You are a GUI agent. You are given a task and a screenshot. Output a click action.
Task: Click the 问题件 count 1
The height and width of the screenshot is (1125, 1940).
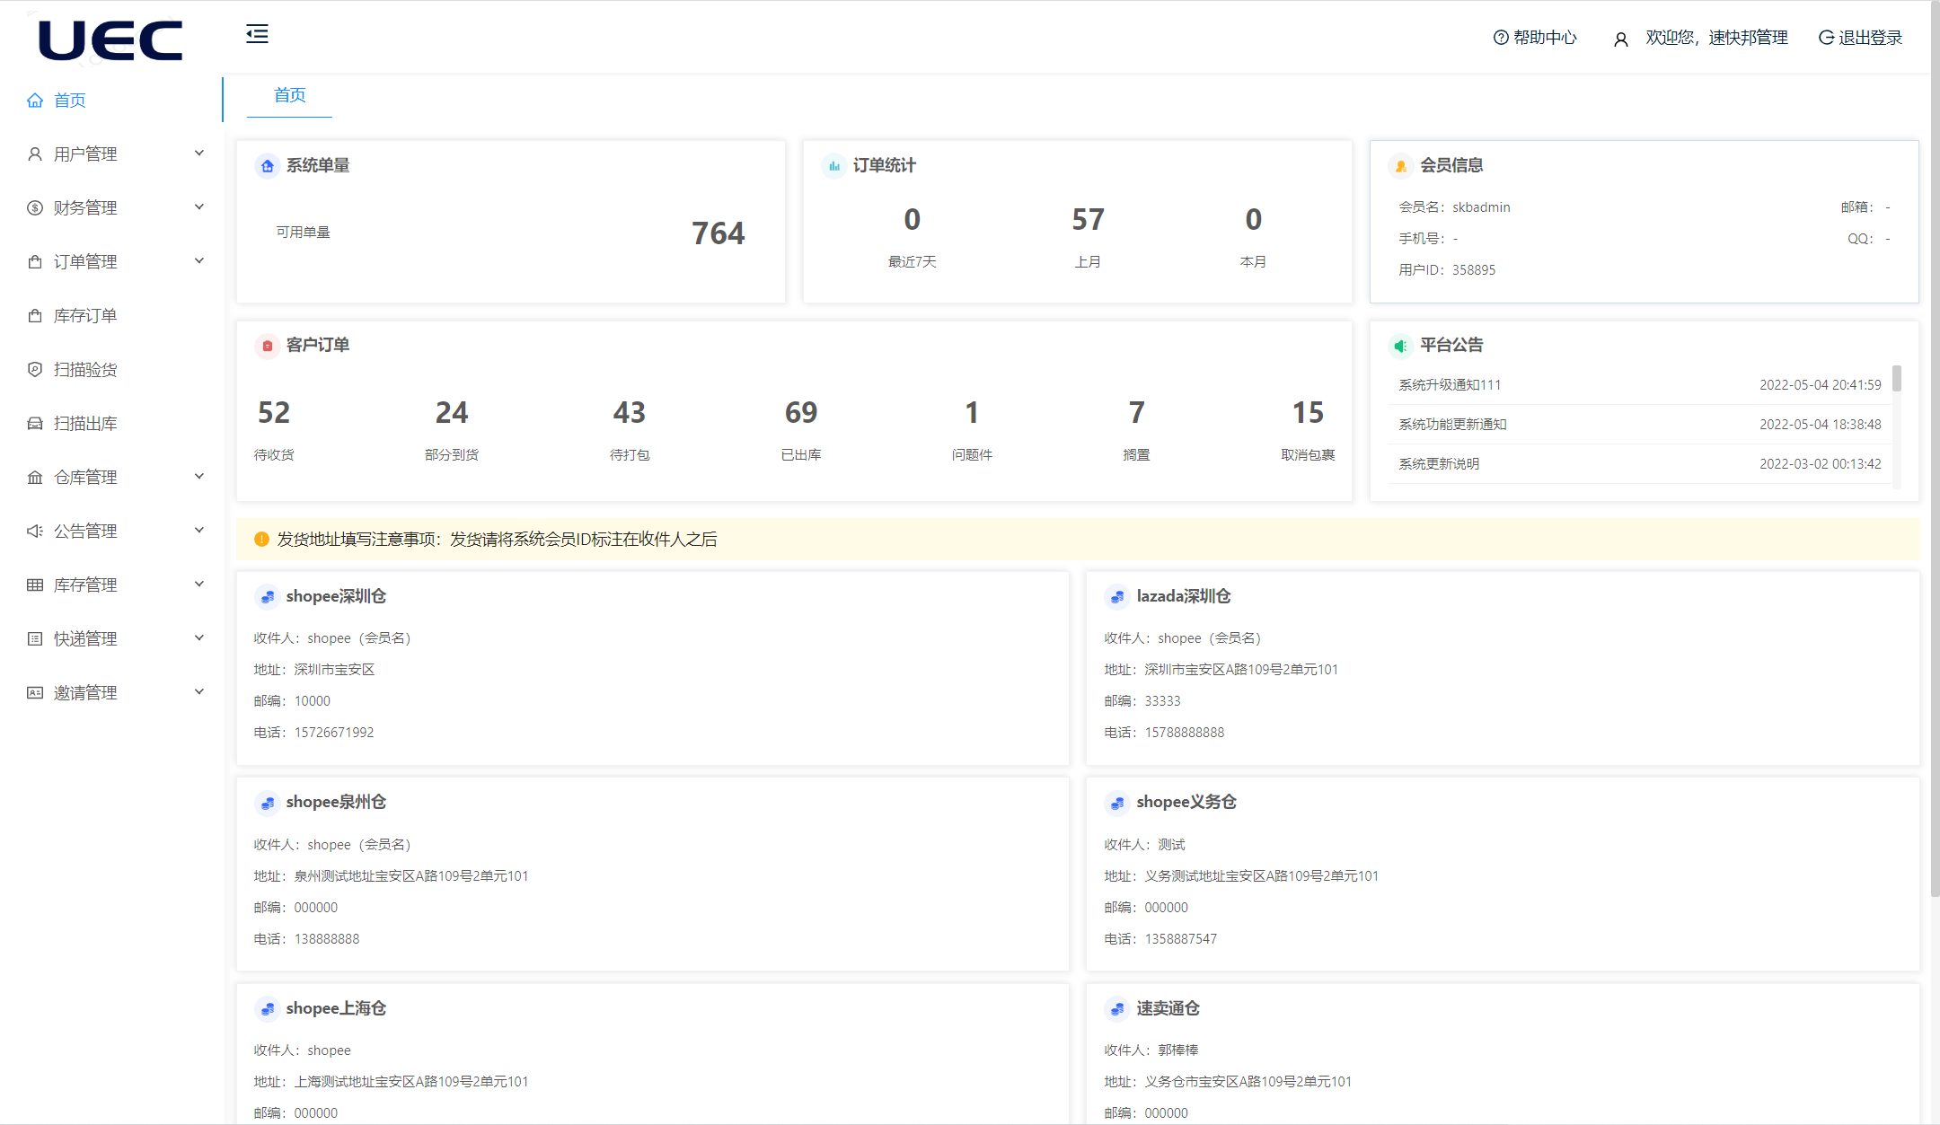972,413
